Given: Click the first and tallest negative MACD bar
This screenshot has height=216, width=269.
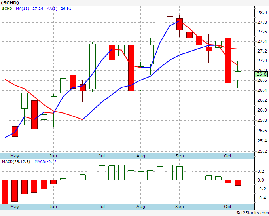Looking at the screenshot, I should point(5,192).
